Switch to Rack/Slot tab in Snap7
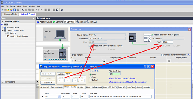Viewport: 193px width, 99px height. pyautogui.click(x=61, y=74)
